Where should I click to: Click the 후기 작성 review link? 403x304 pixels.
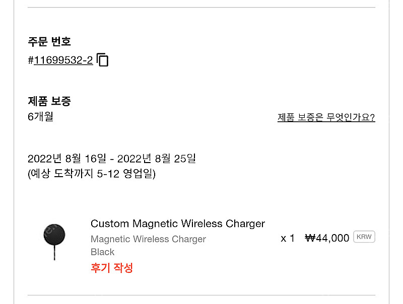[111, 268]
